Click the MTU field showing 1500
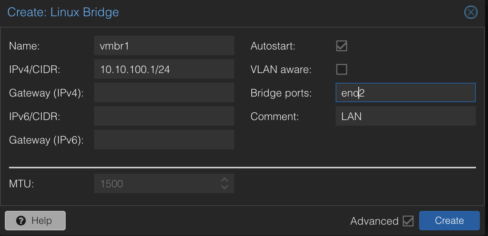Image resolution: width=488 pixels, height=236 pixels. [157, 183]
